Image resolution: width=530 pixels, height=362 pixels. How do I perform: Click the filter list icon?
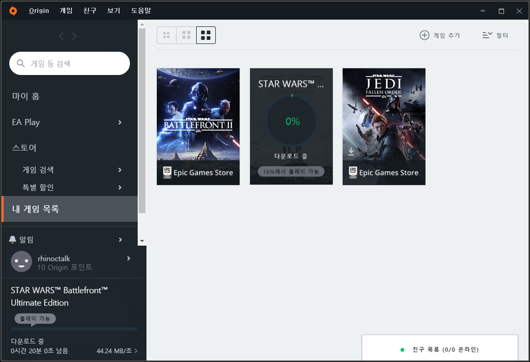click(487, 35)
